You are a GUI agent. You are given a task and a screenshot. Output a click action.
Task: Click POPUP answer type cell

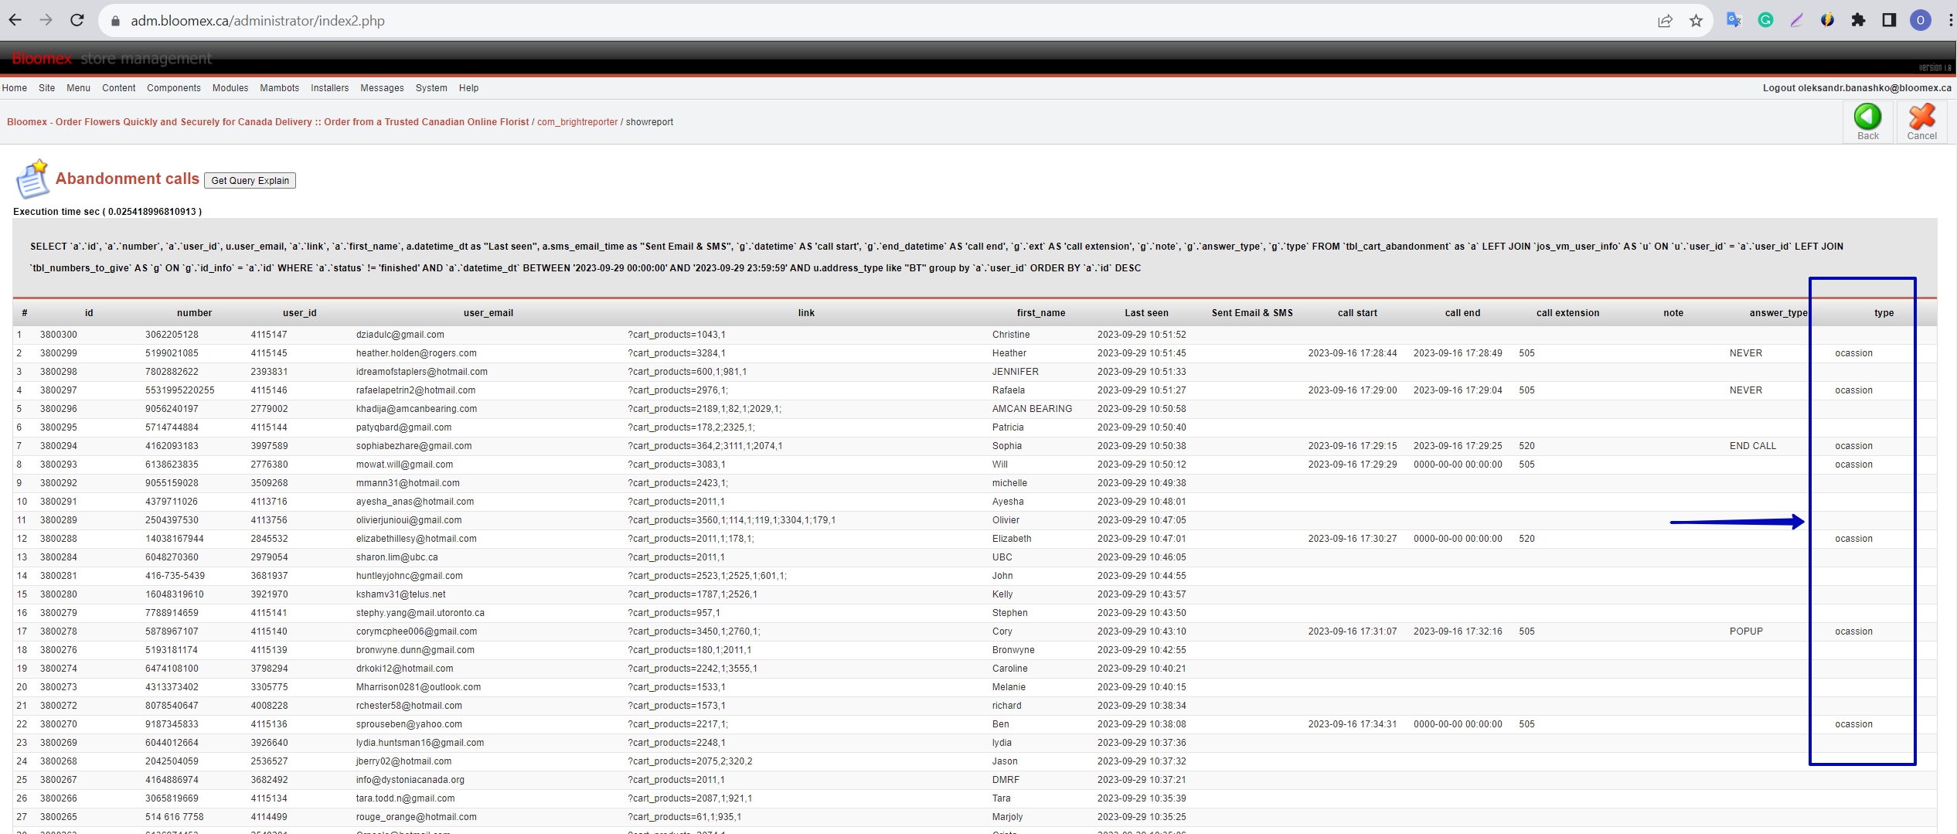click(x=1746, y=631)
